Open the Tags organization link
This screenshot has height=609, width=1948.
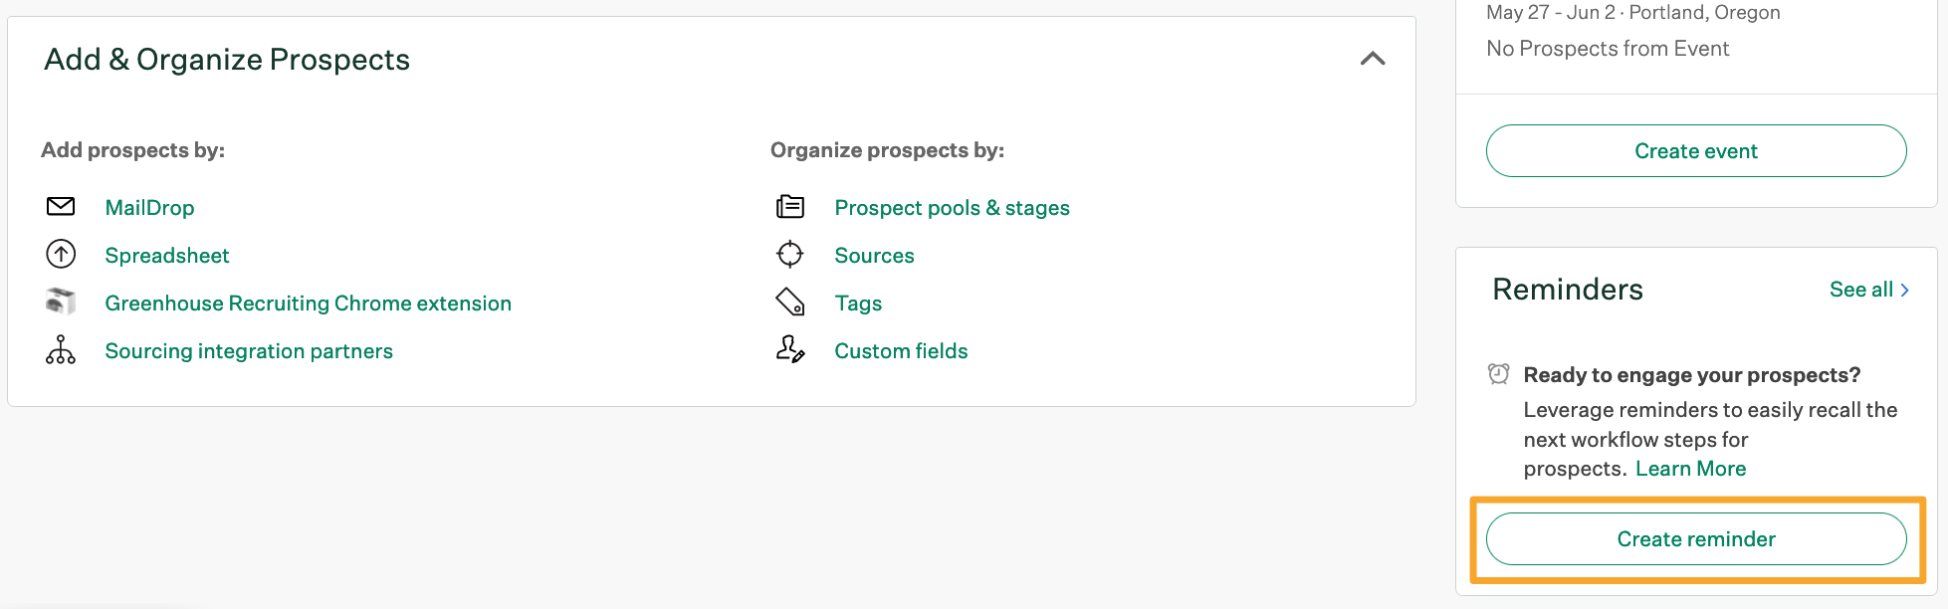point(857,303)
